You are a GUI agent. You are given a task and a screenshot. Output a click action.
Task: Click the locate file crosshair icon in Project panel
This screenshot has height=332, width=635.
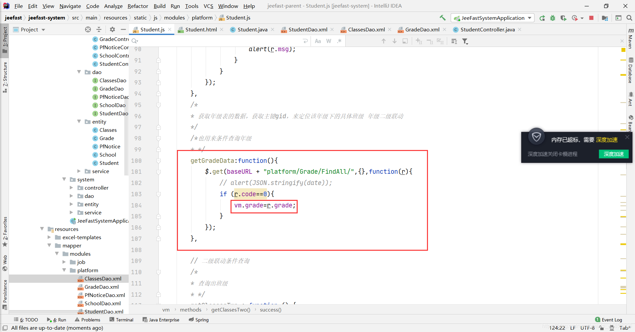point(88,29)
